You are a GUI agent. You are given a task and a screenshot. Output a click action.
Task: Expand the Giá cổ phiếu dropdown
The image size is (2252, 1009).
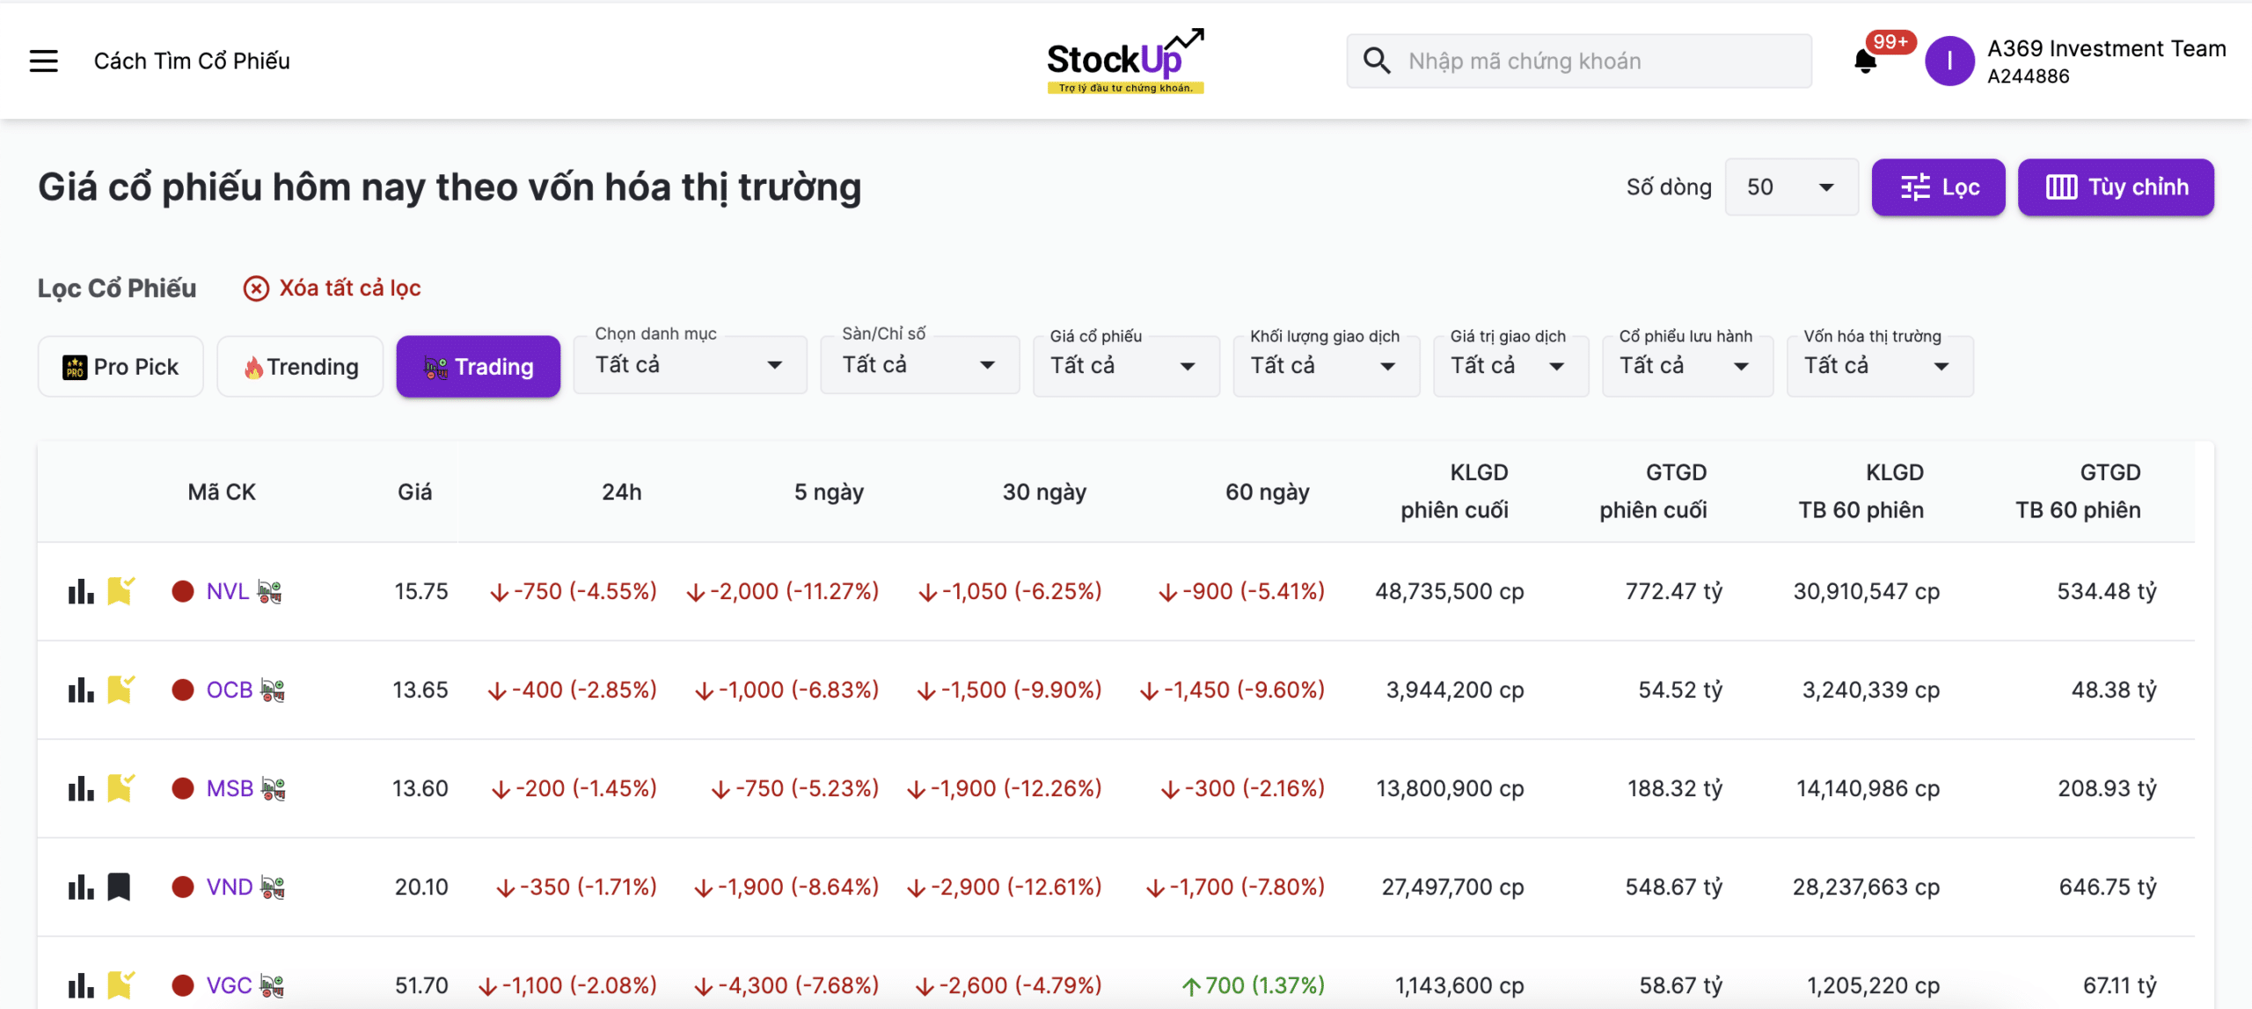[1126, 366]
